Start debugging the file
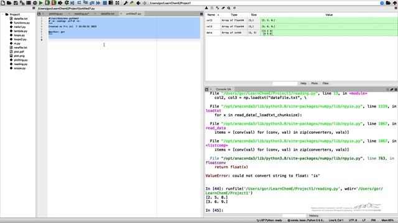Viewport: 398px width, 223px height. click(73, 2)
